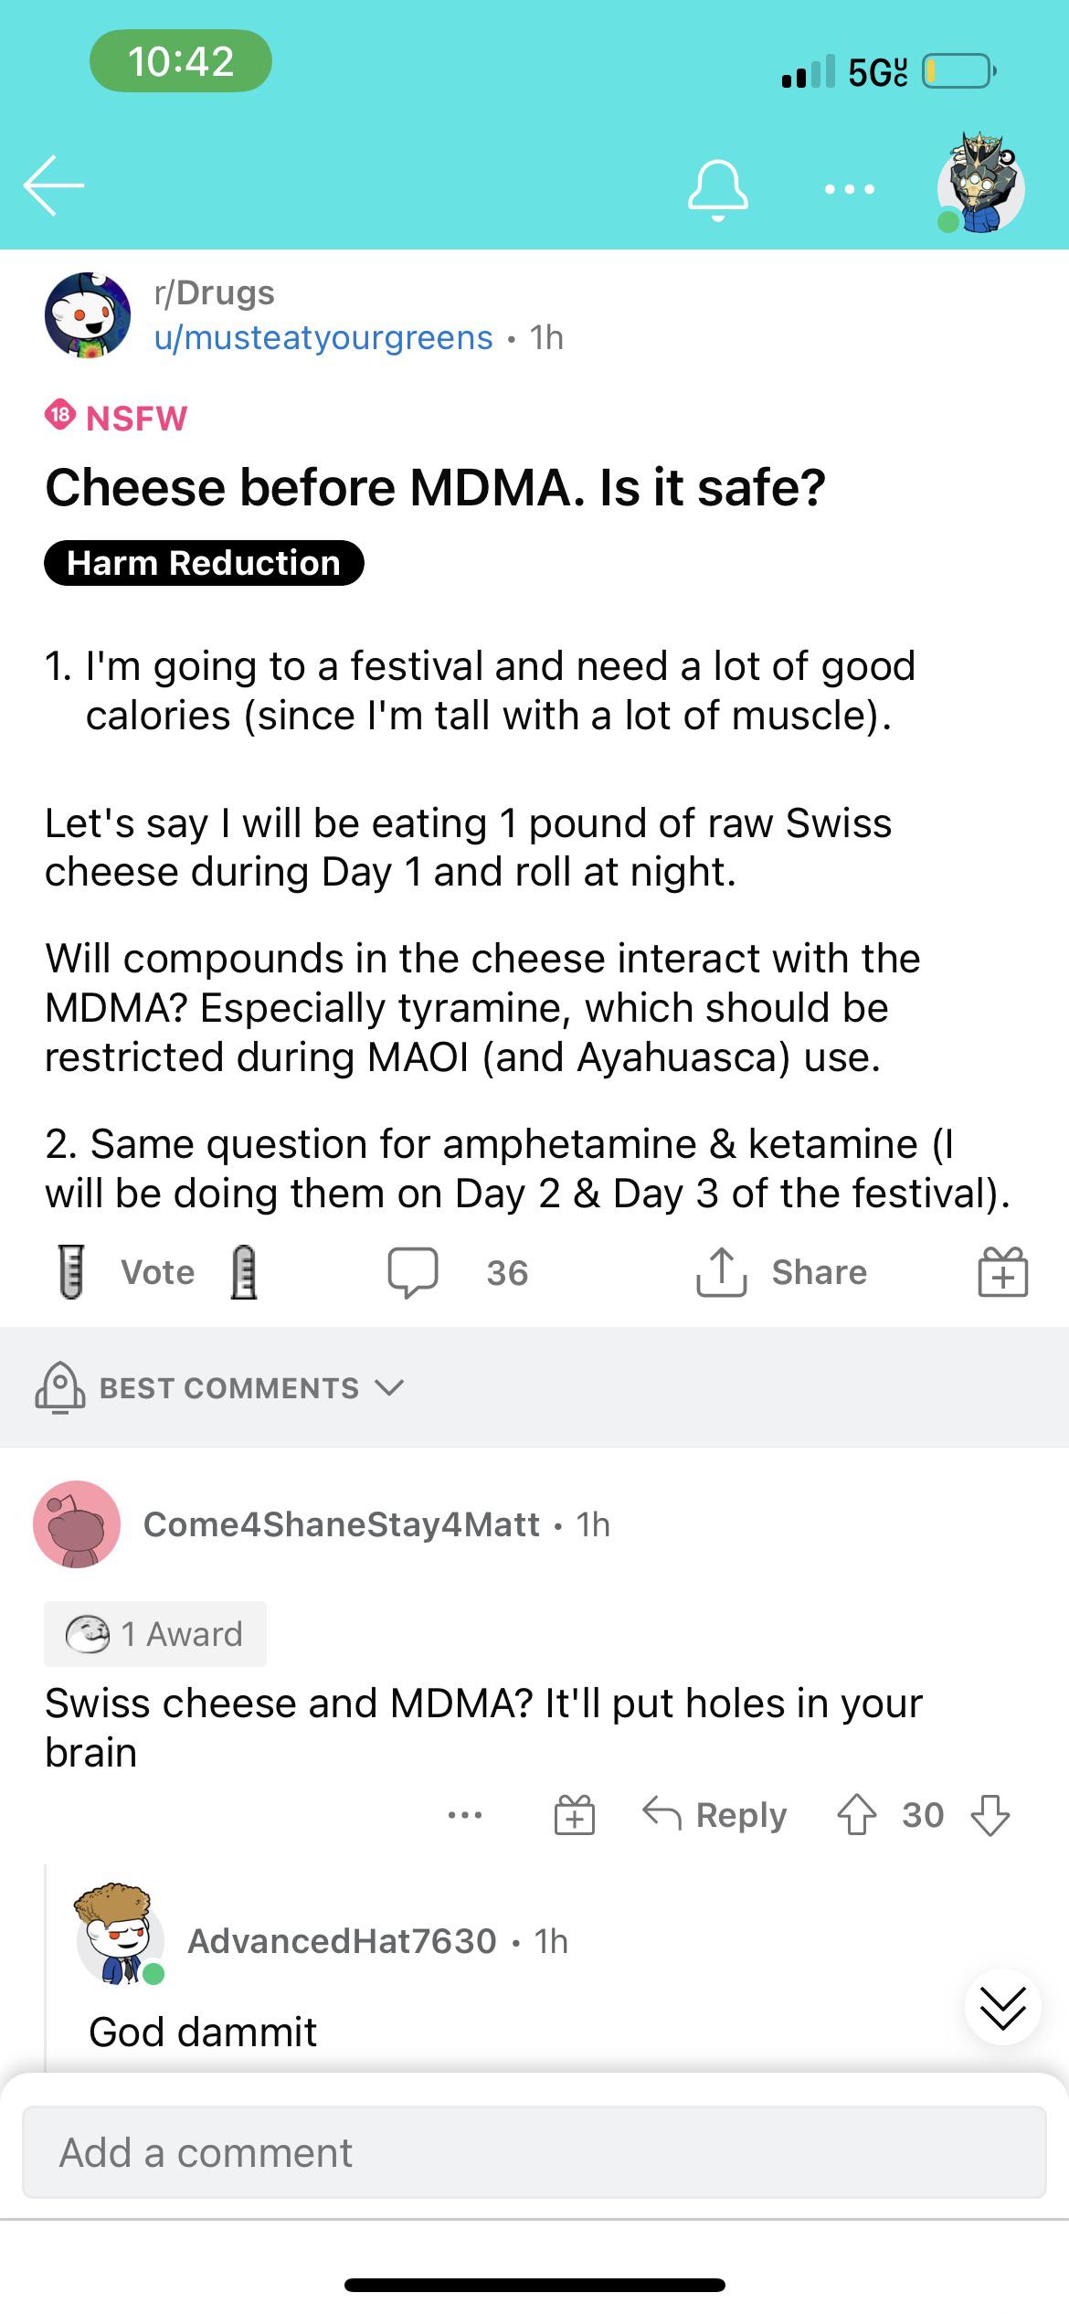Jump to next comment with double chevron
Viewport: 1069px width, 2314px height.
tap(1002, 2008)
